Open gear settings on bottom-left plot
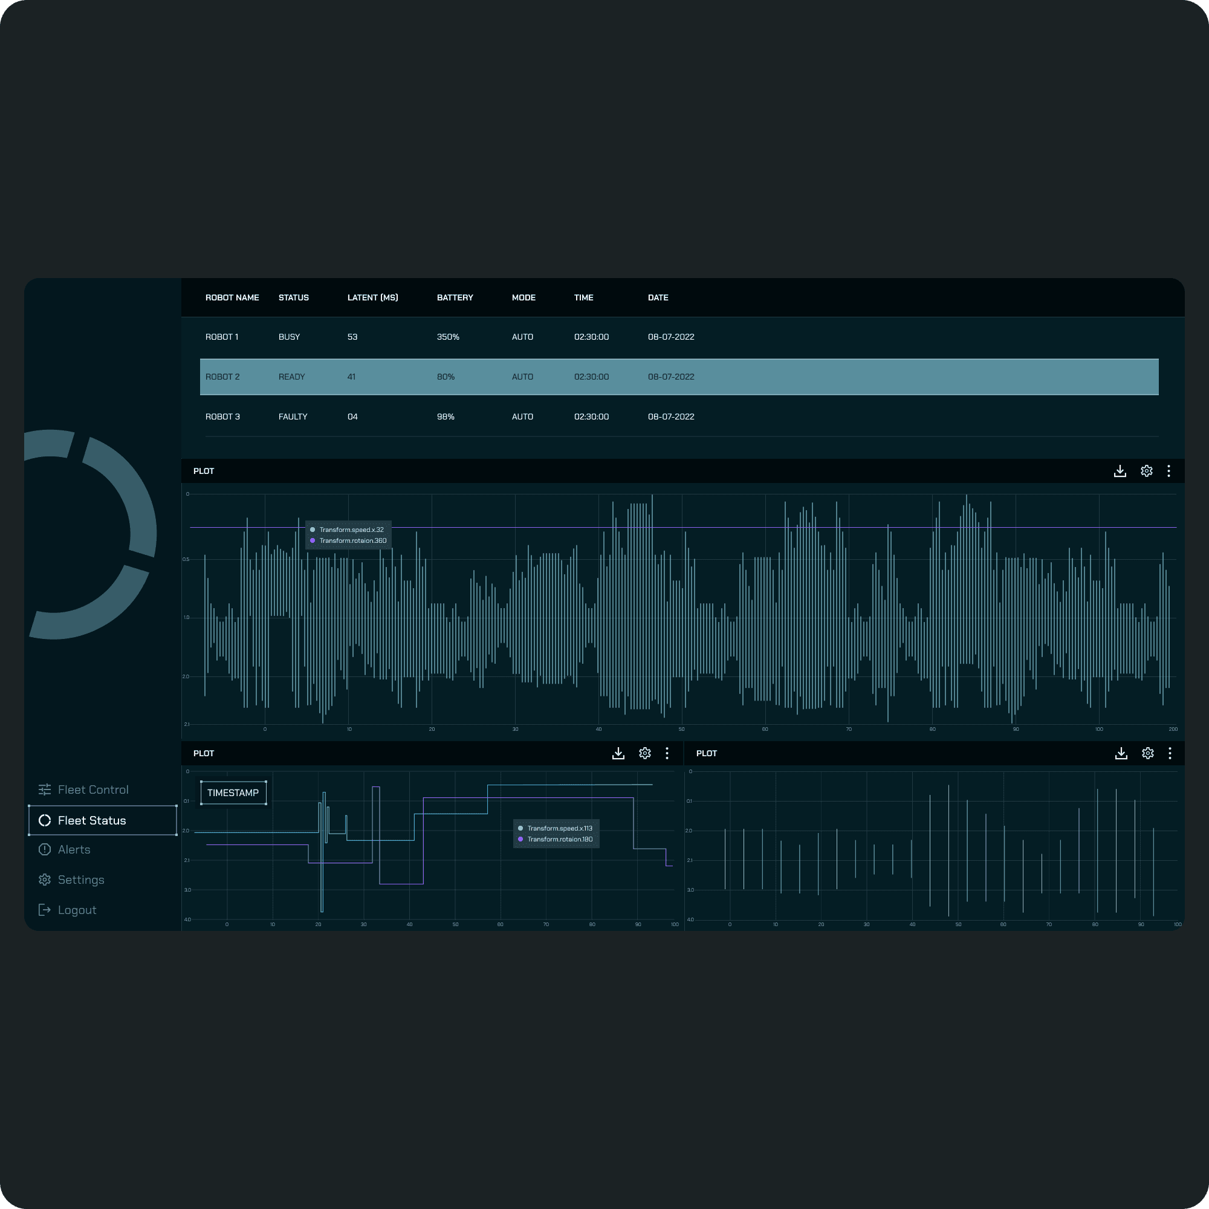The image size is (1209, 1209). [x=644, y=753]
